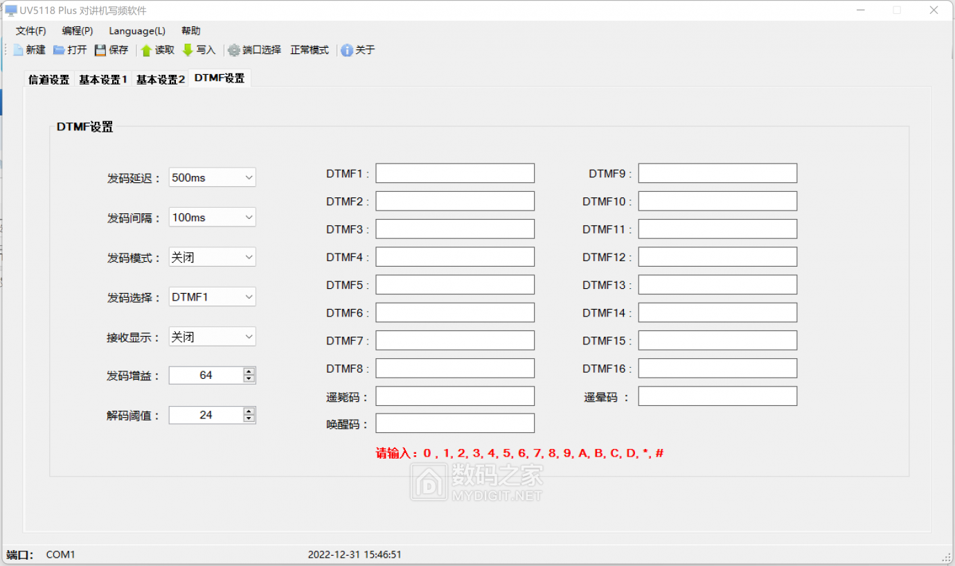The width and height of the screenshot is (955, 566).
Task: Switch to the 基本设置2 tab
Action: (160, 80)
